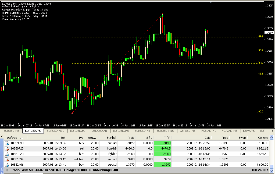Click the green T/P cell 4478.5
The width and height of the screenshot is (275, 174).
click(x=162, y=148)
